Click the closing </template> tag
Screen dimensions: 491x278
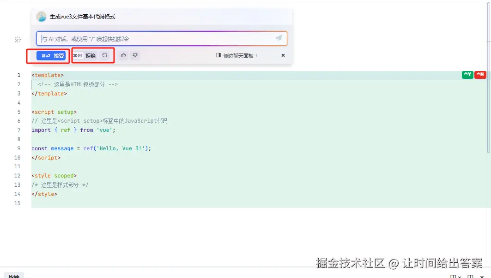[x=49, y=94]
